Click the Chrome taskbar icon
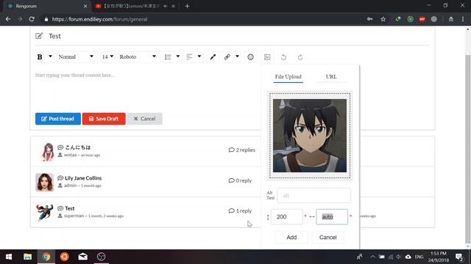471x264 pixels. pyautogui.click(x=46, y=257)
